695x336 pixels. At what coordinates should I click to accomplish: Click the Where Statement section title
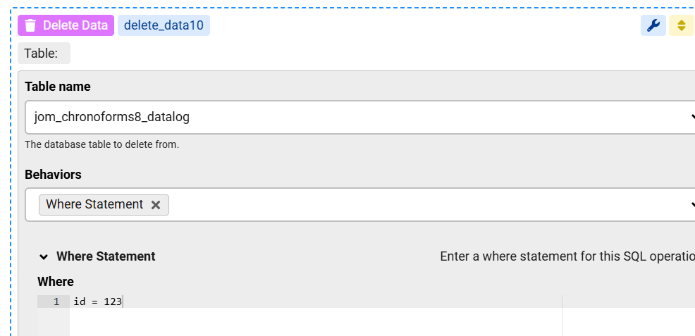point(106,256)
